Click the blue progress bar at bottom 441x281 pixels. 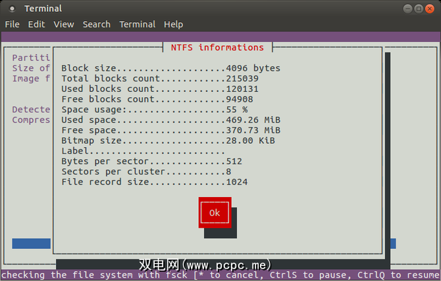click(x=32, y=244)
